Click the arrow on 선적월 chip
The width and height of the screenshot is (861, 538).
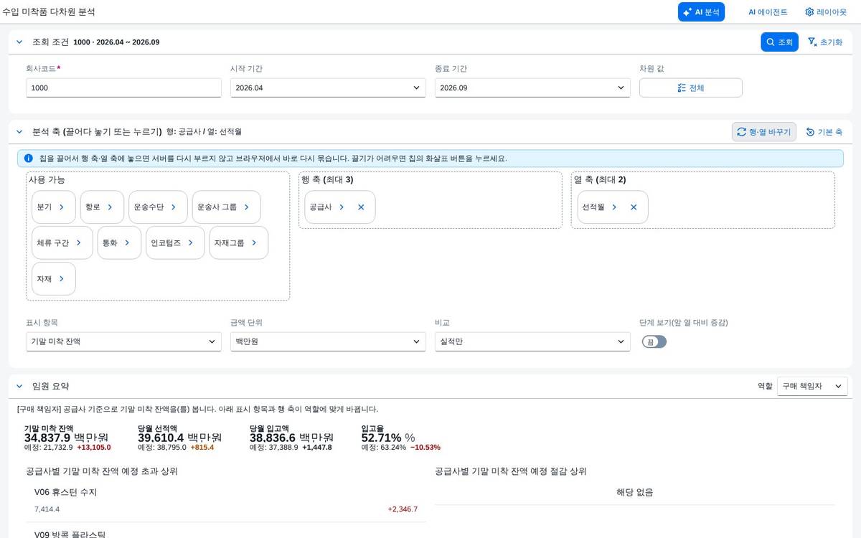(614, 207)
